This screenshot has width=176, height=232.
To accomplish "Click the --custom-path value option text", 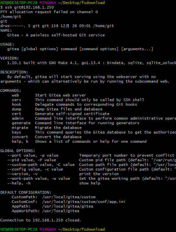I will [29, 165].
